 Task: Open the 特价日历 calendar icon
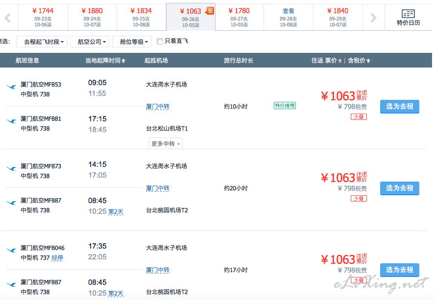pyautogui.click(x=408, y=14)
